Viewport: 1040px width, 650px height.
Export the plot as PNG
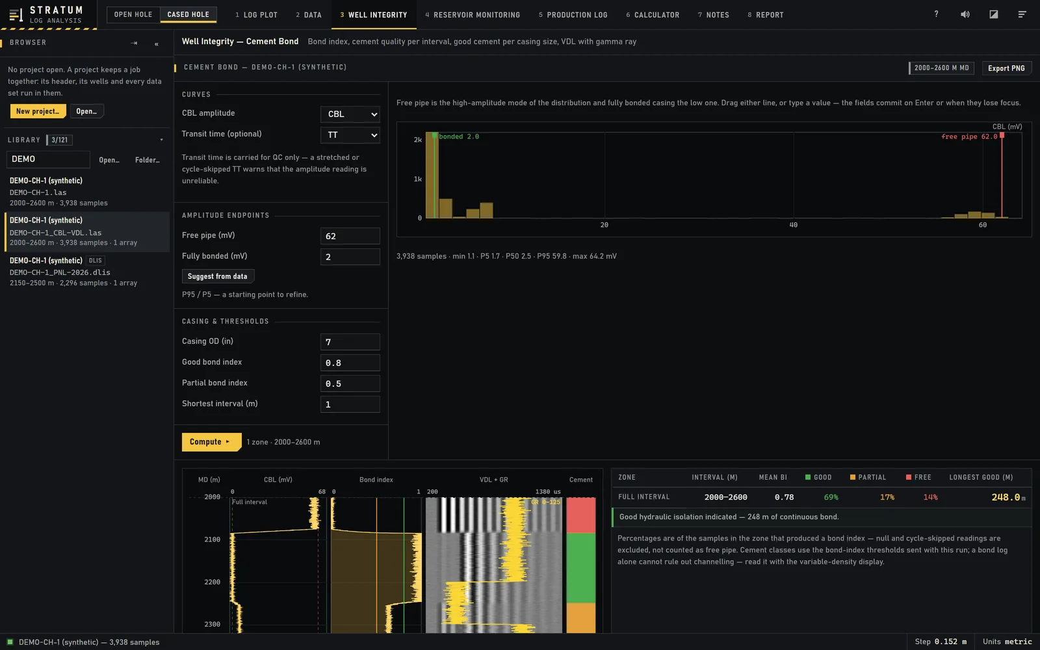[1006, 68]
